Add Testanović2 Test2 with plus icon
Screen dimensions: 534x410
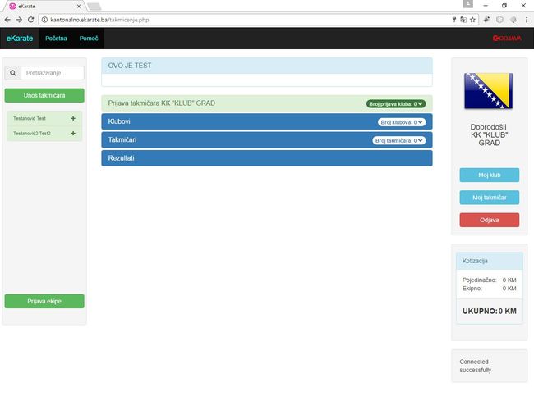(x=73, y=133)
